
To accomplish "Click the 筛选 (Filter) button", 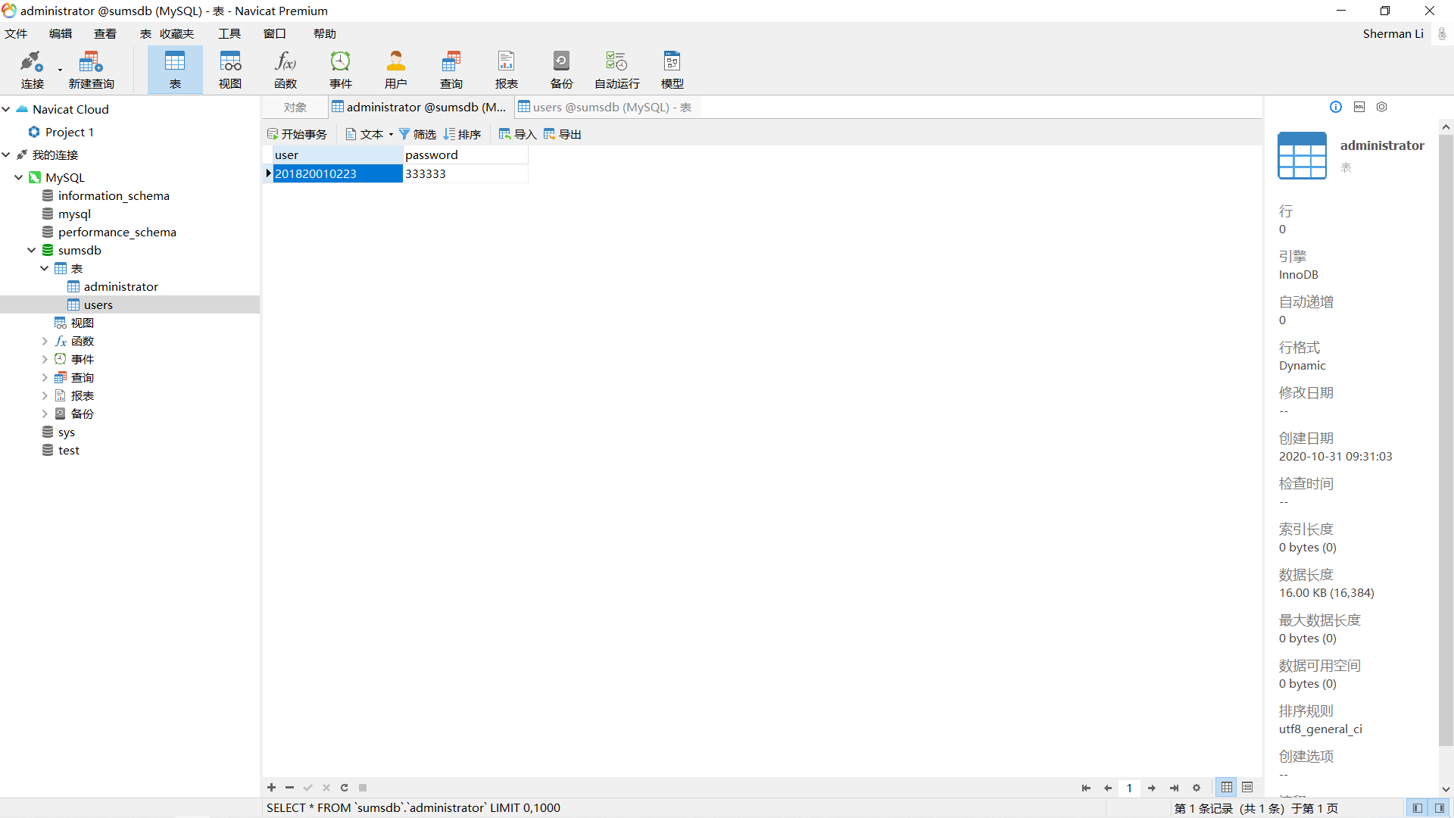I will 417,134.
